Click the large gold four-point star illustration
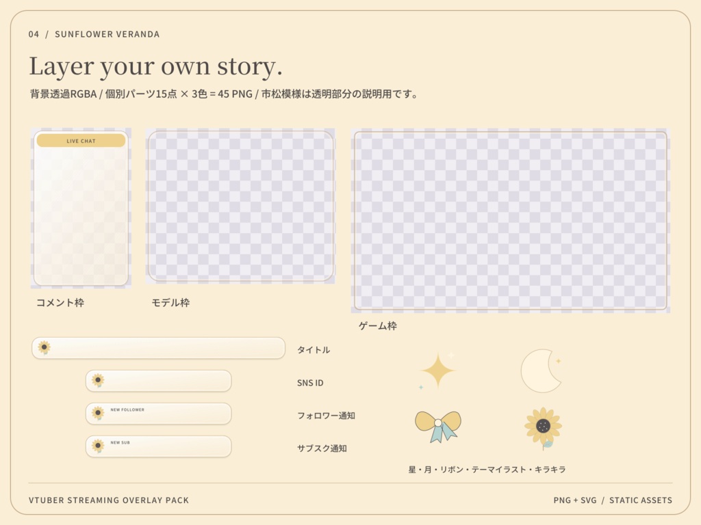Screen dimensions: 701x525 click(438, 370)
